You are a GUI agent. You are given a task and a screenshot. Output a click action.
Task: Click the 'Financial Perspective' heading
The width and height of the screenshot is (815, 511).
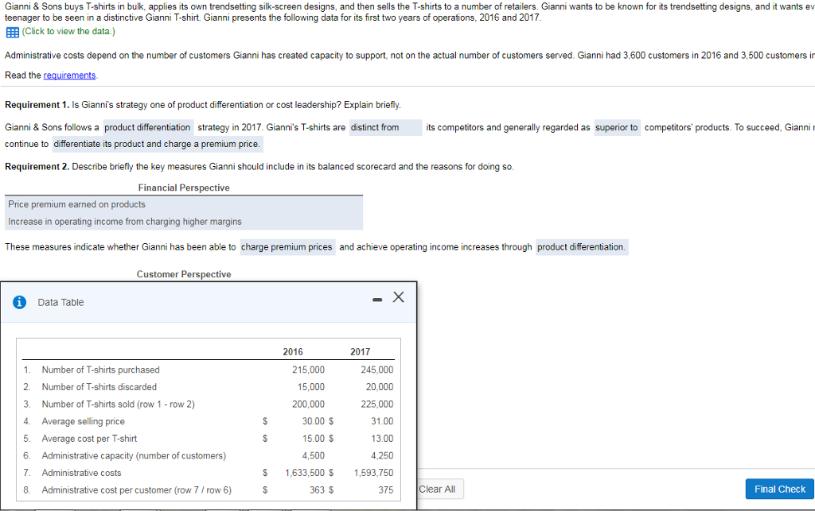pyautogui.click(x=184, y=188)
